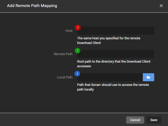Click the blue number 3 badge
This screenshot has width=168, height=126.
(x=78, y=74)
